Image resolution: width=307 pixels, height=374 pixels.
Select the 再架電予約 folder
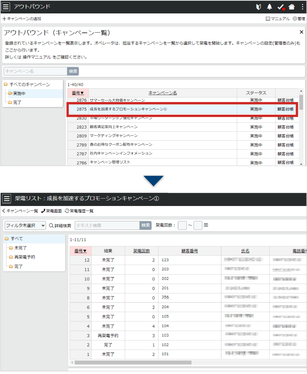pyautogui.click(x=22, y=257)
